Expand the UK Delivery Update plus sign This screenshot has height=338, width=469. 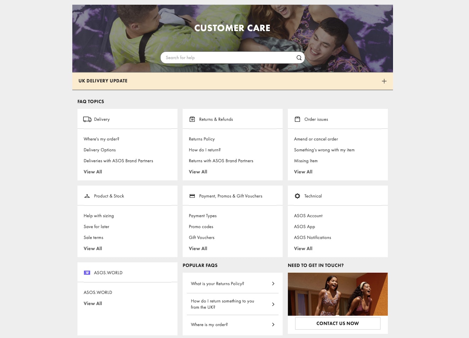click(x=384, y=81)
